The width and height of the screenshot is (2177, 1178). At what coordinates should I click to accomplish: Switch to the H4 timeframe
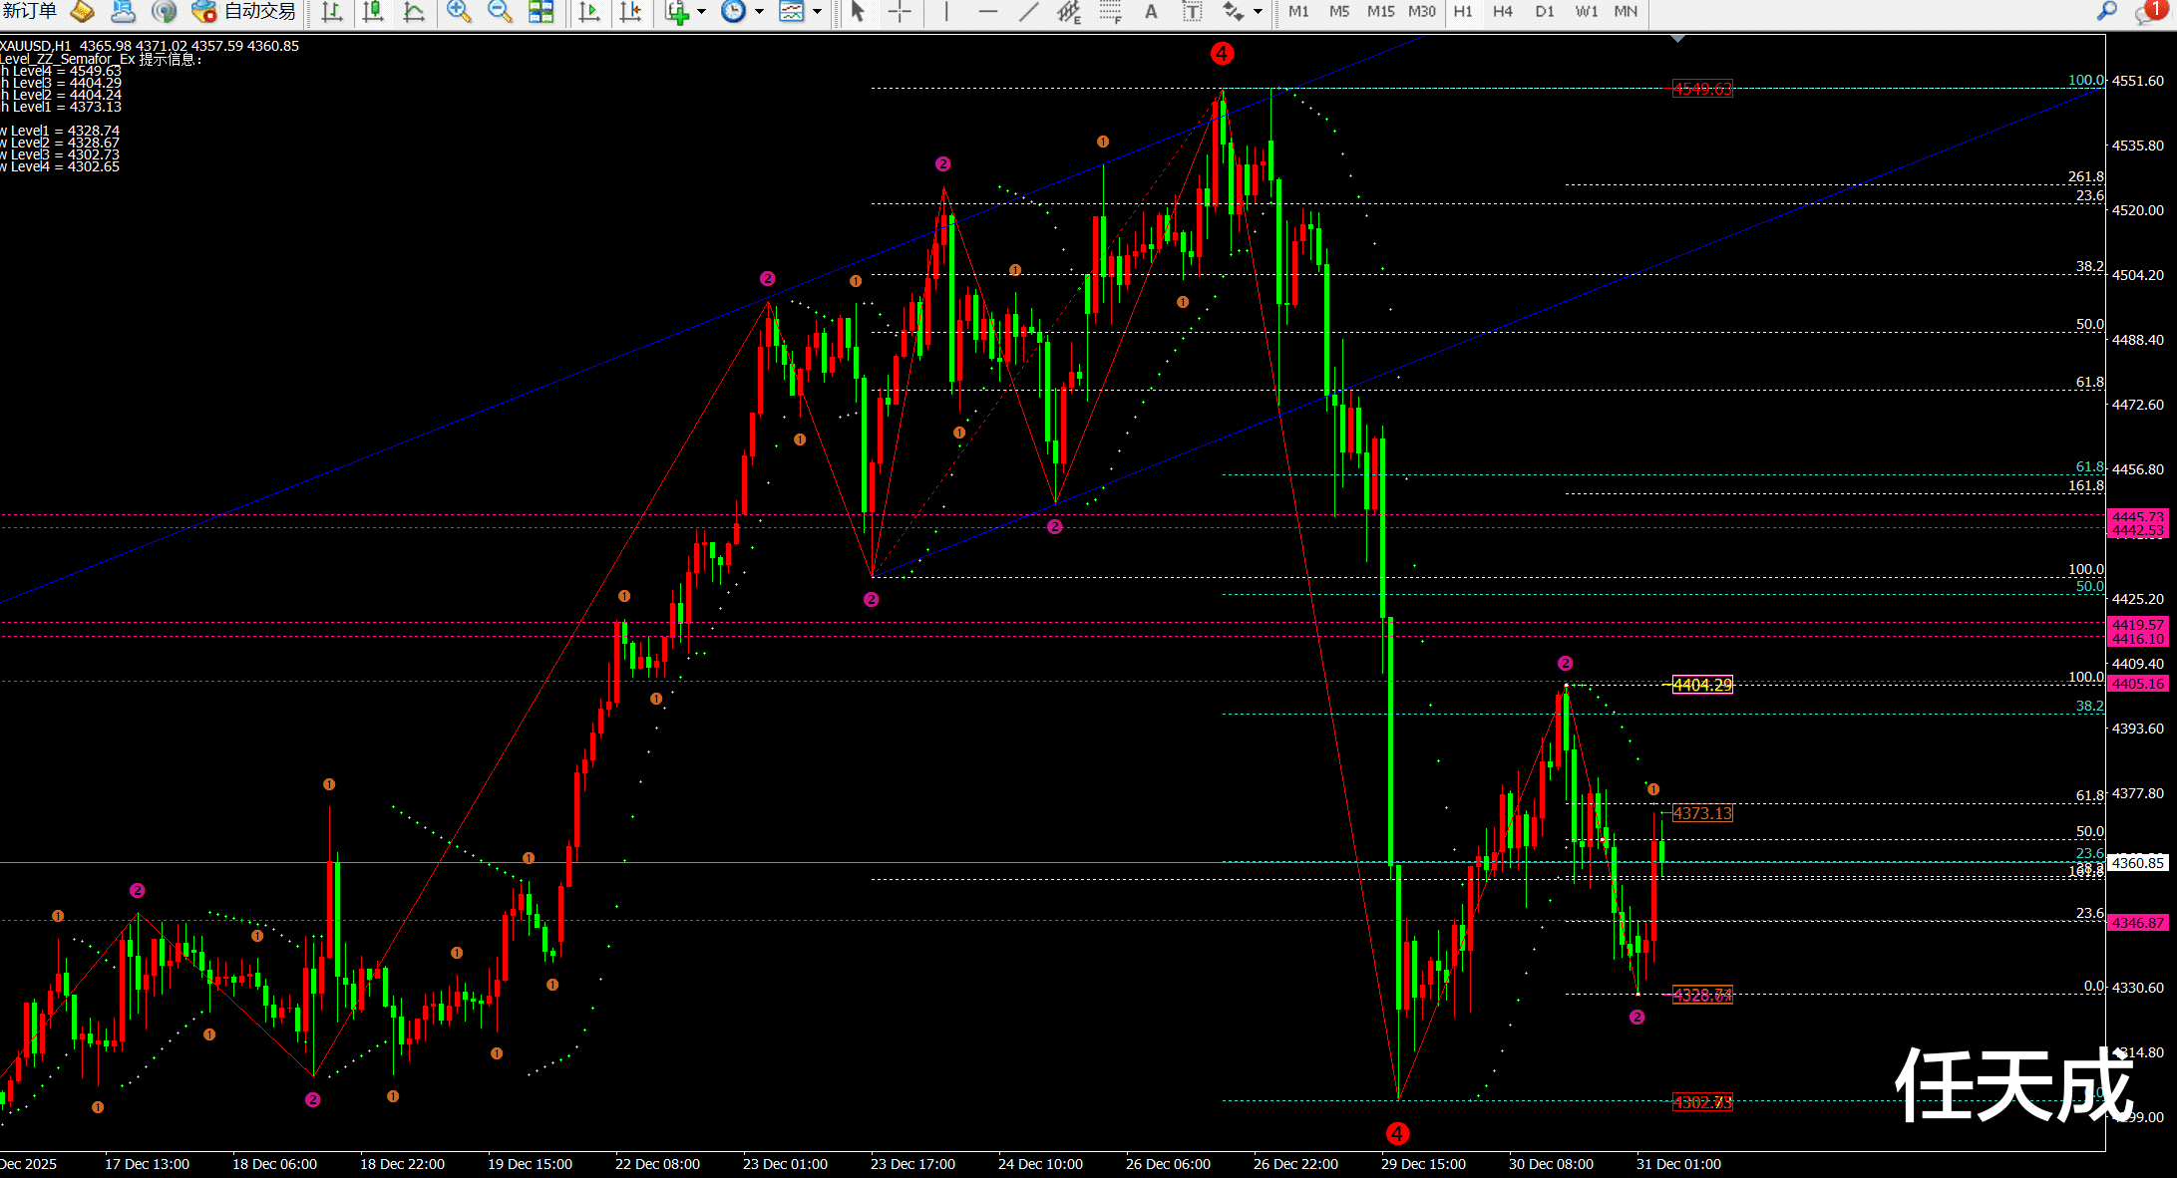(x=1503, y=12)
